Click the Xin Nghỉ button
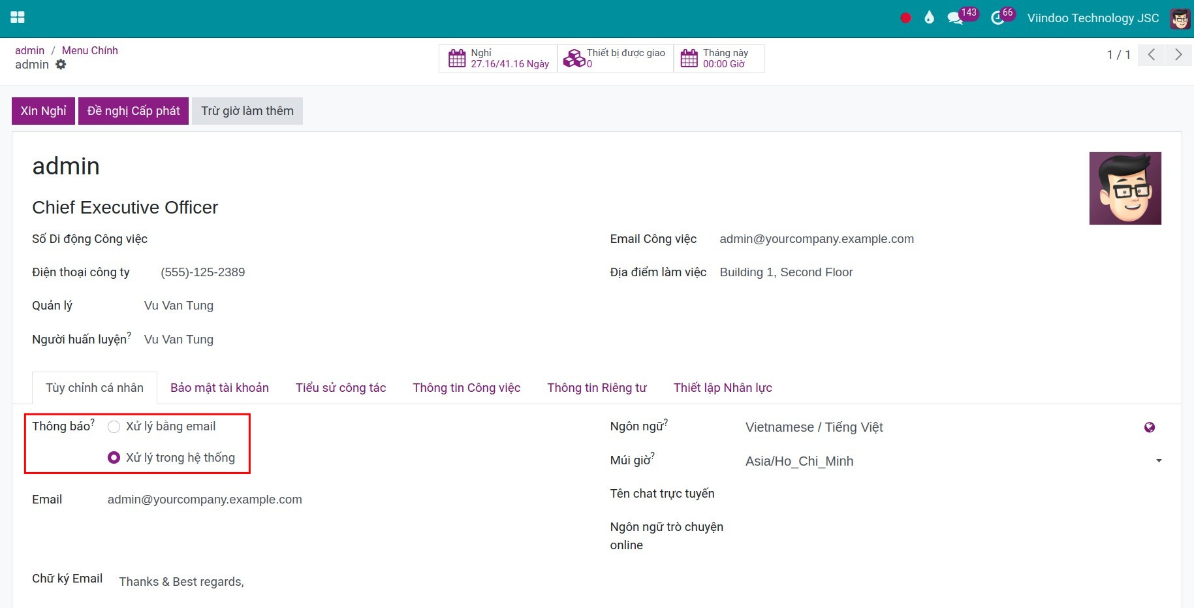The width and height of the screenshot is (1194, 608). (43, 111)
